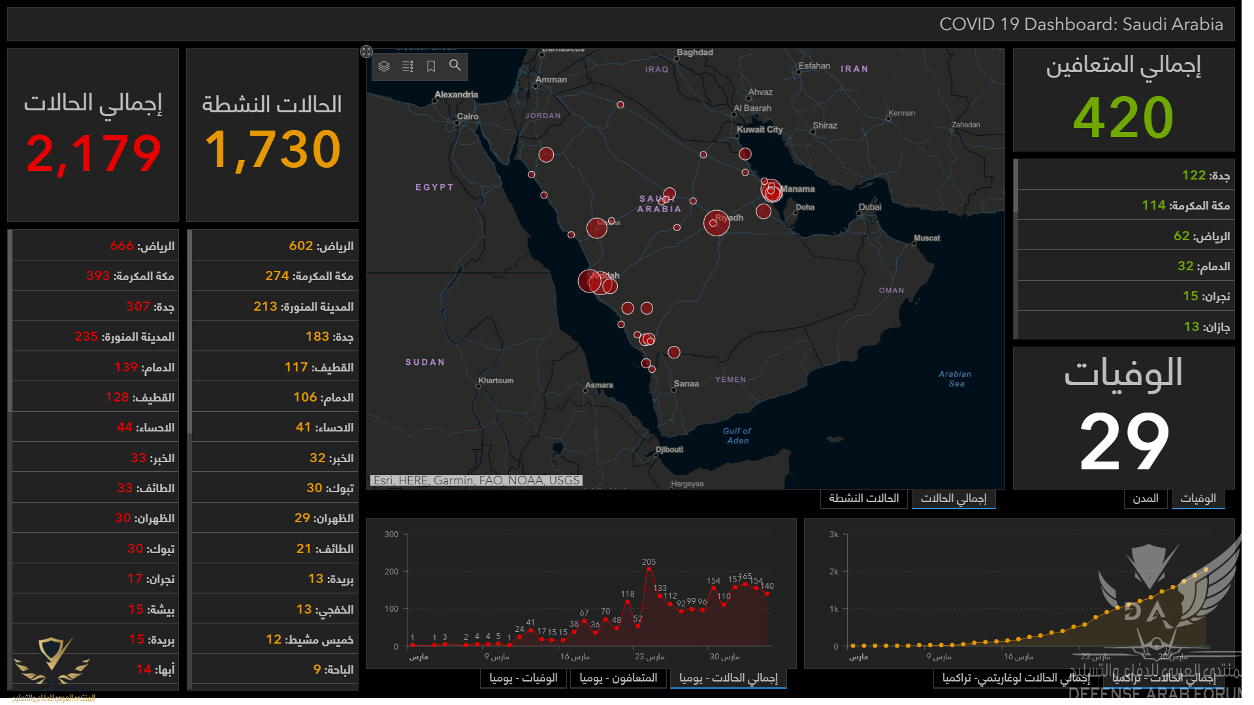Image resolution: width=1254 pixels, height=705 pixels.
Task: Select جدة: 122 in recovered list
Action: [x=1126, y=176]
